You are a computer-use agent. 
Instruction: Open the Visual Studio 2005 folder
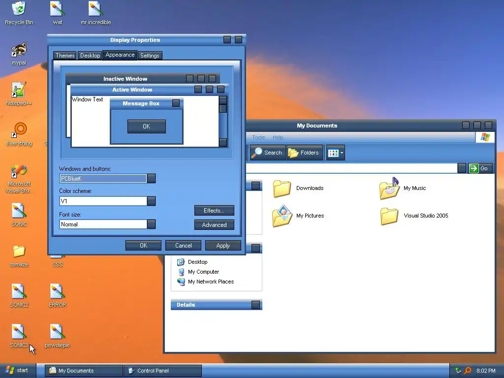pyautogui.click(x=414, y=216)
